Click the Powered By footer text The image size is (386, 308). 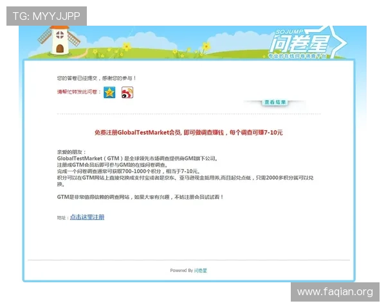(181, 270)
